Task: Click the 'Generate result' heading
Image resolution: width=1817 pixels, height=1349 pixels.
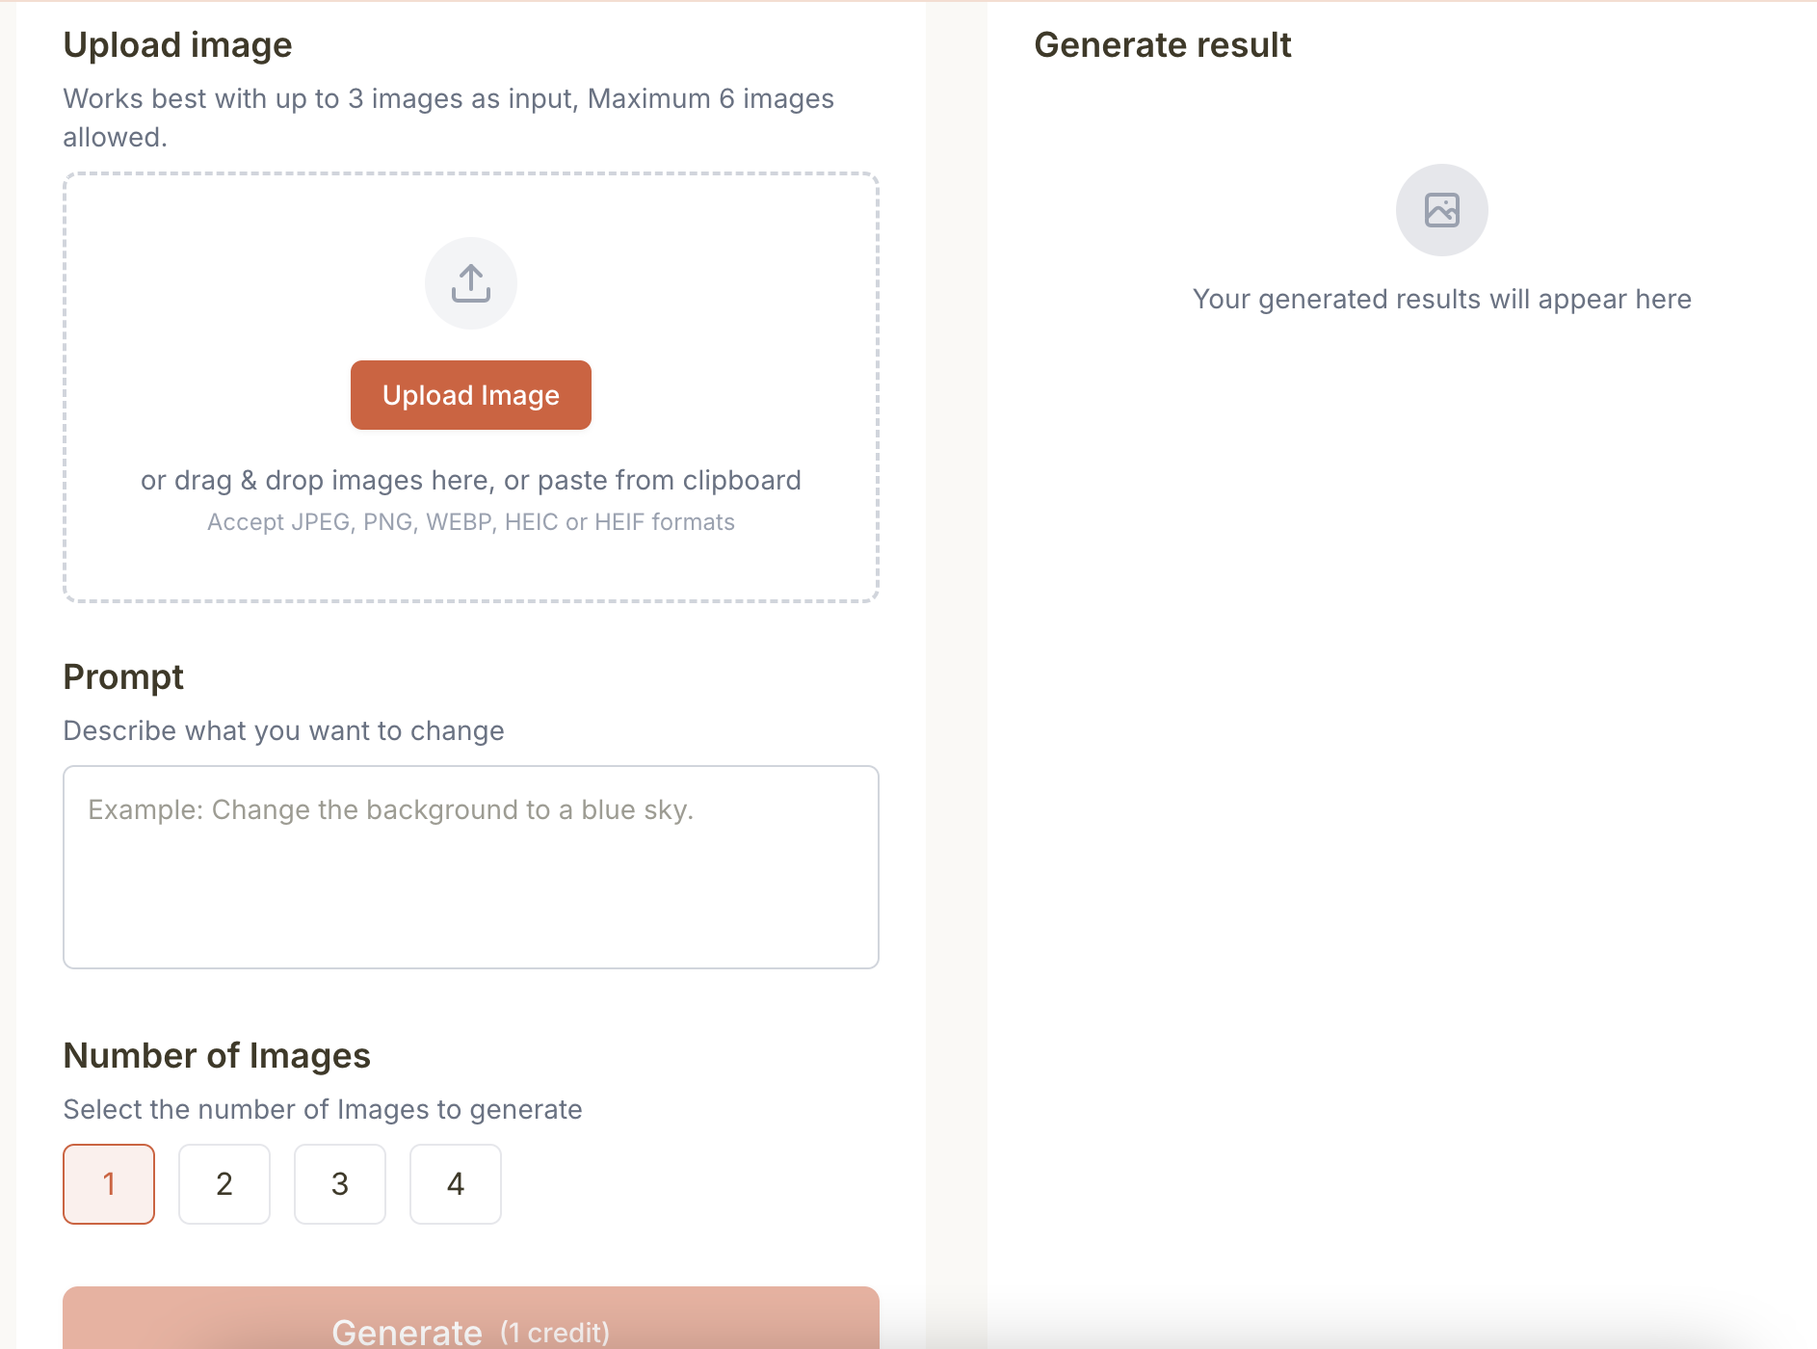Action: tap(1162, 45)
